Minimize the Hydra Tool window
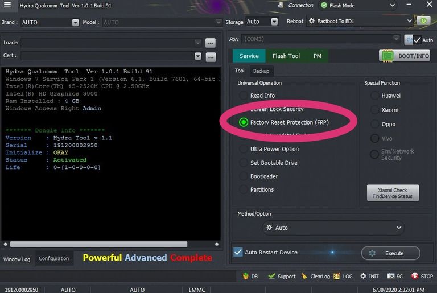This screenshot has height=293, width=437. click(x=409, y=5)
